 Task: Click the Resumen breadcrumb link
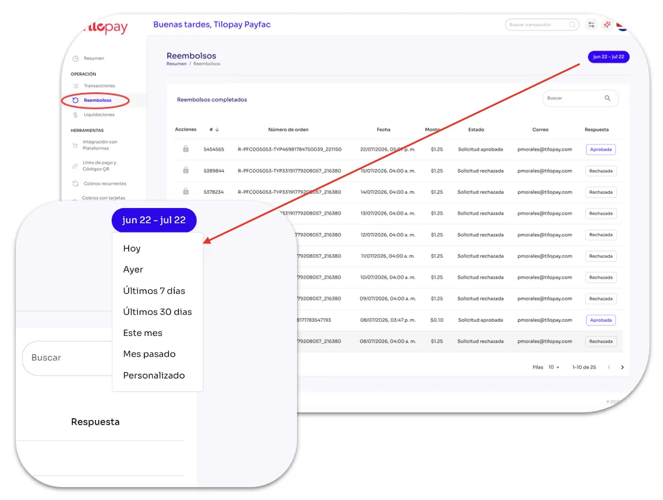177,64
